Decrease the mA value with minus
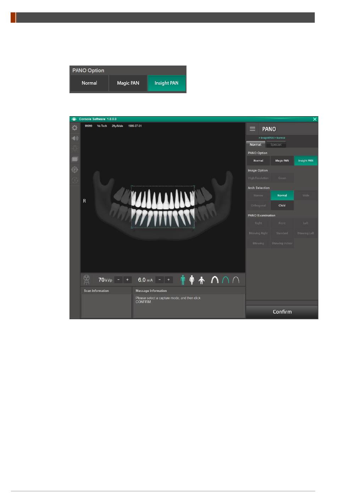The height and width of the screenshot is (502, 337). [160, 280]
